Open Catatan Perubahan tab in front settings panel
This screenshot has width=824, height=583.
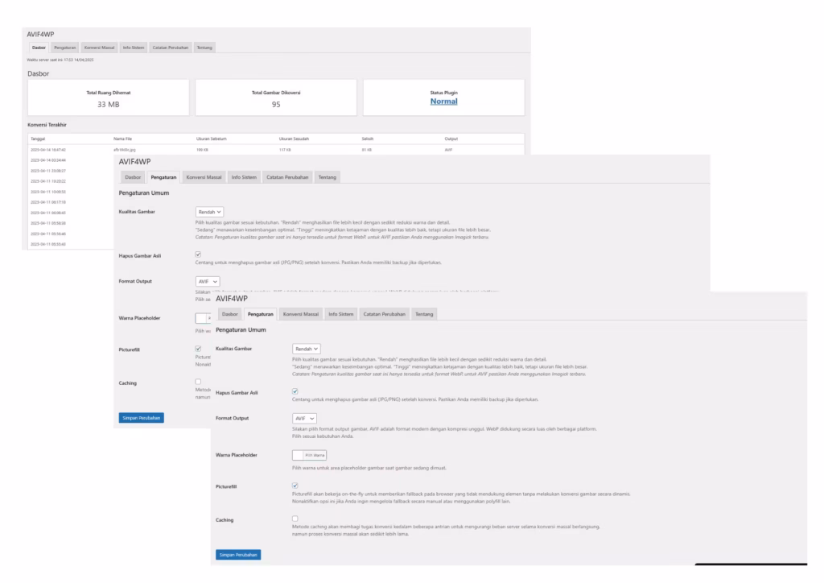(x=384, y=314)
